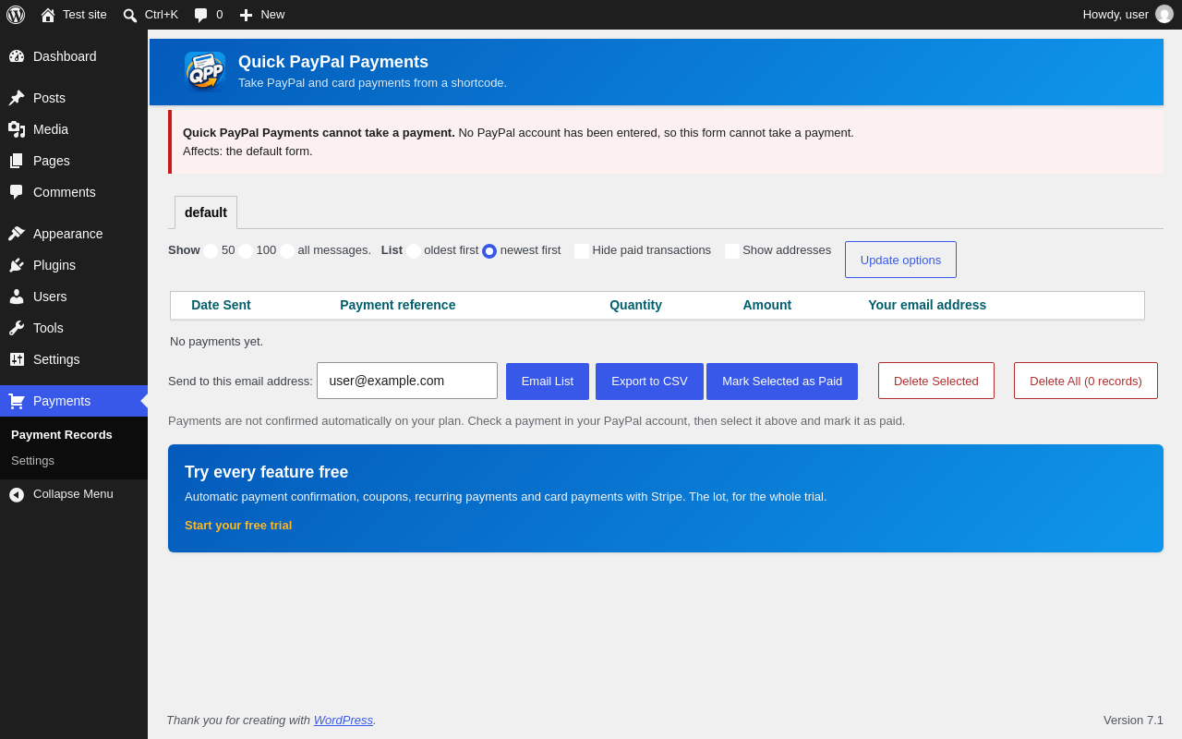The height and width of the screenshot is (739, 1182).
Task: Open the Tools wrench icon
Action: pos(17,328)
